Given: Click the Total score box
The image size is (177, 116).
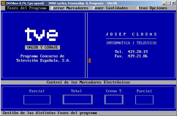Looking at the screenshot, I should point(76,100).
